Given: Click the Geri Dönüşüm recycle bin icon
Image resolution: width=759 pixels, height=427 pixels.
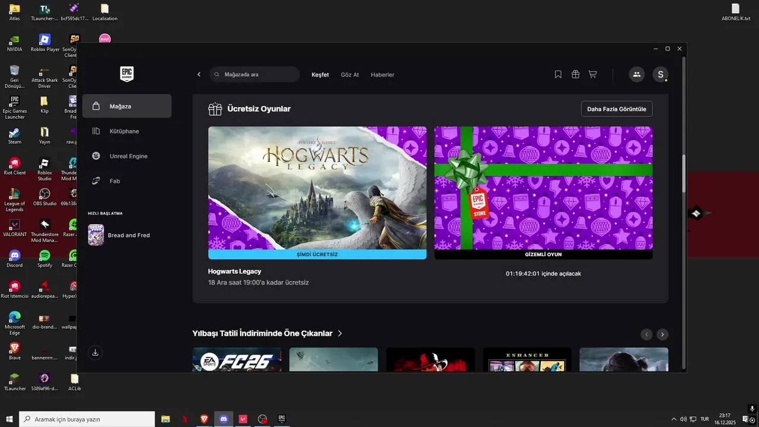Looking at the screenshot, I should point(15,77).
